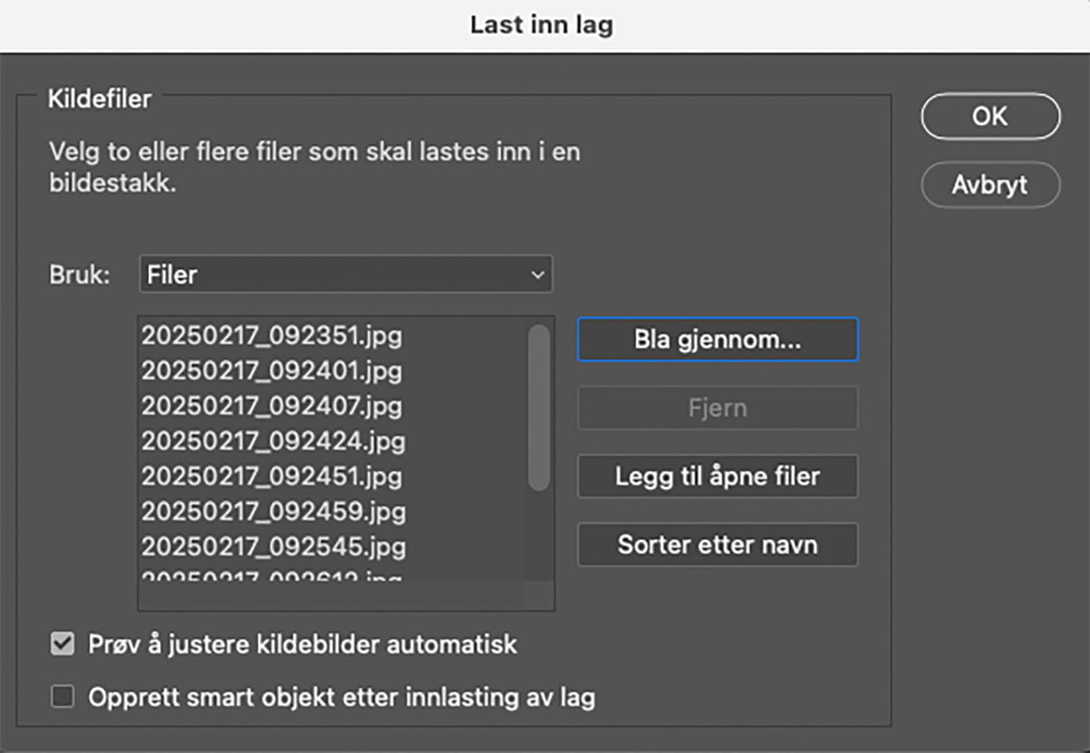Select file 20250217_092545.jpg in list
Viewport: 1090px width, 753px height.
(273, 546)
